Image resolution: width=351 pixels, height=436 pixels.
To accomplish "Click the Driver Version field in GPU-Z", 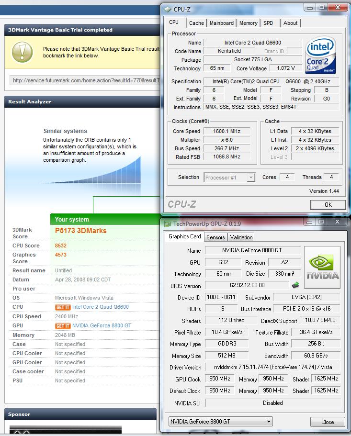I will pyautogui.click(x=272, y=367).
